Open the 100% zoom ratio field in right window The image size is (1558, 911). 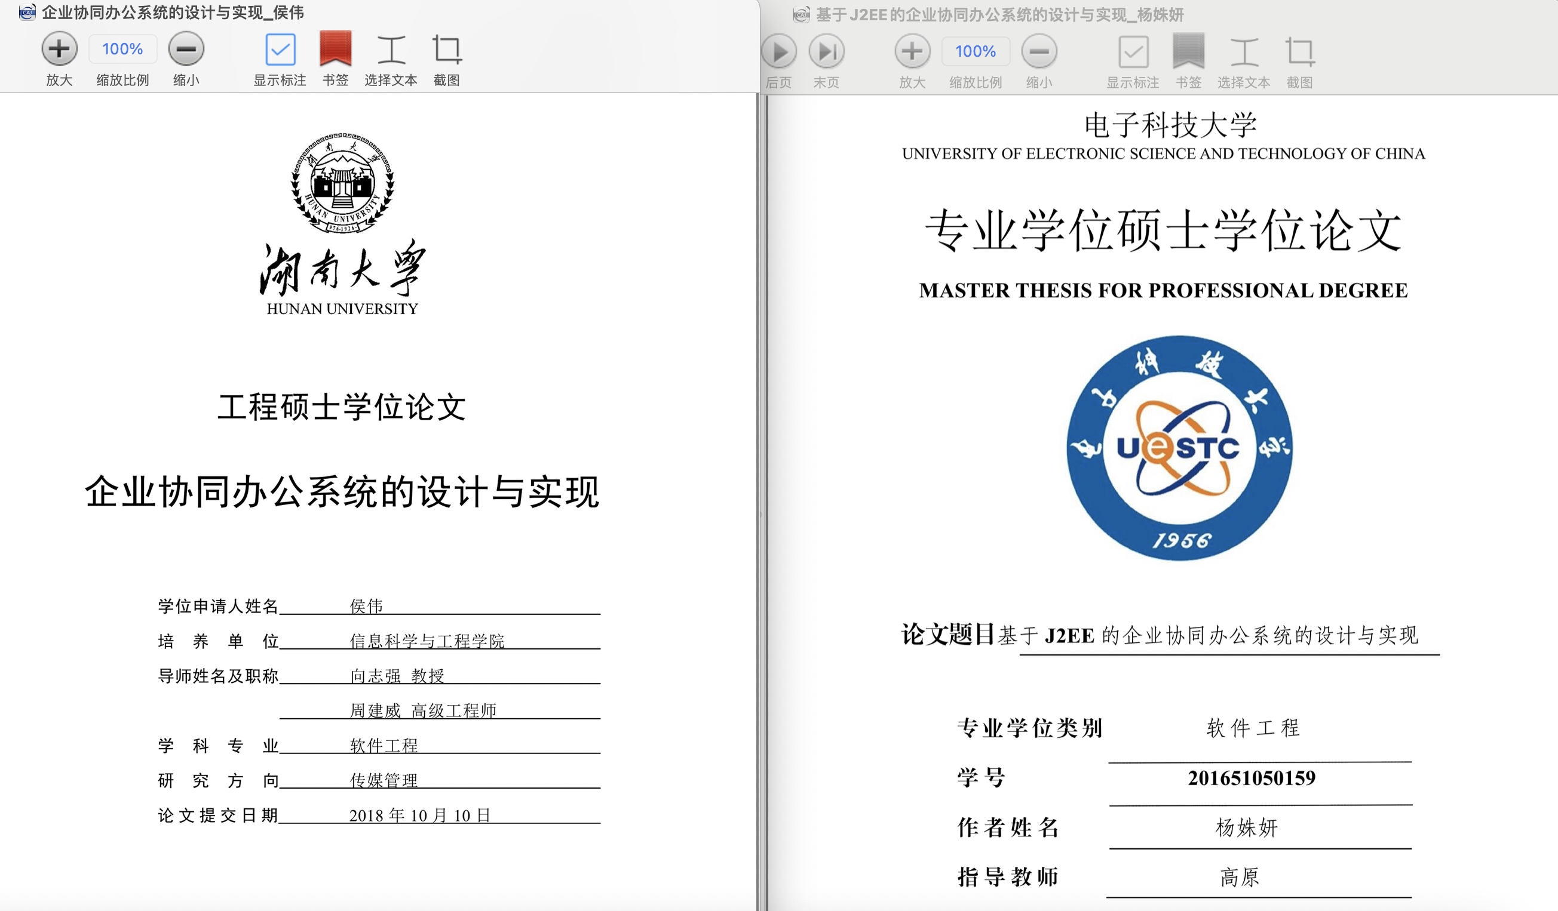click(975, 51)
